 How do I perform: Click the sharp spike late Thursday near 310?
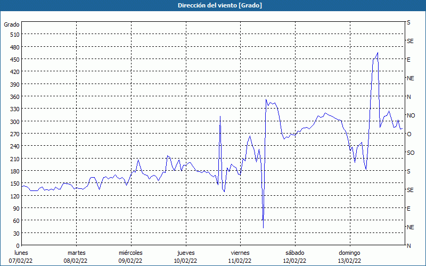click(x=220, y=117)
